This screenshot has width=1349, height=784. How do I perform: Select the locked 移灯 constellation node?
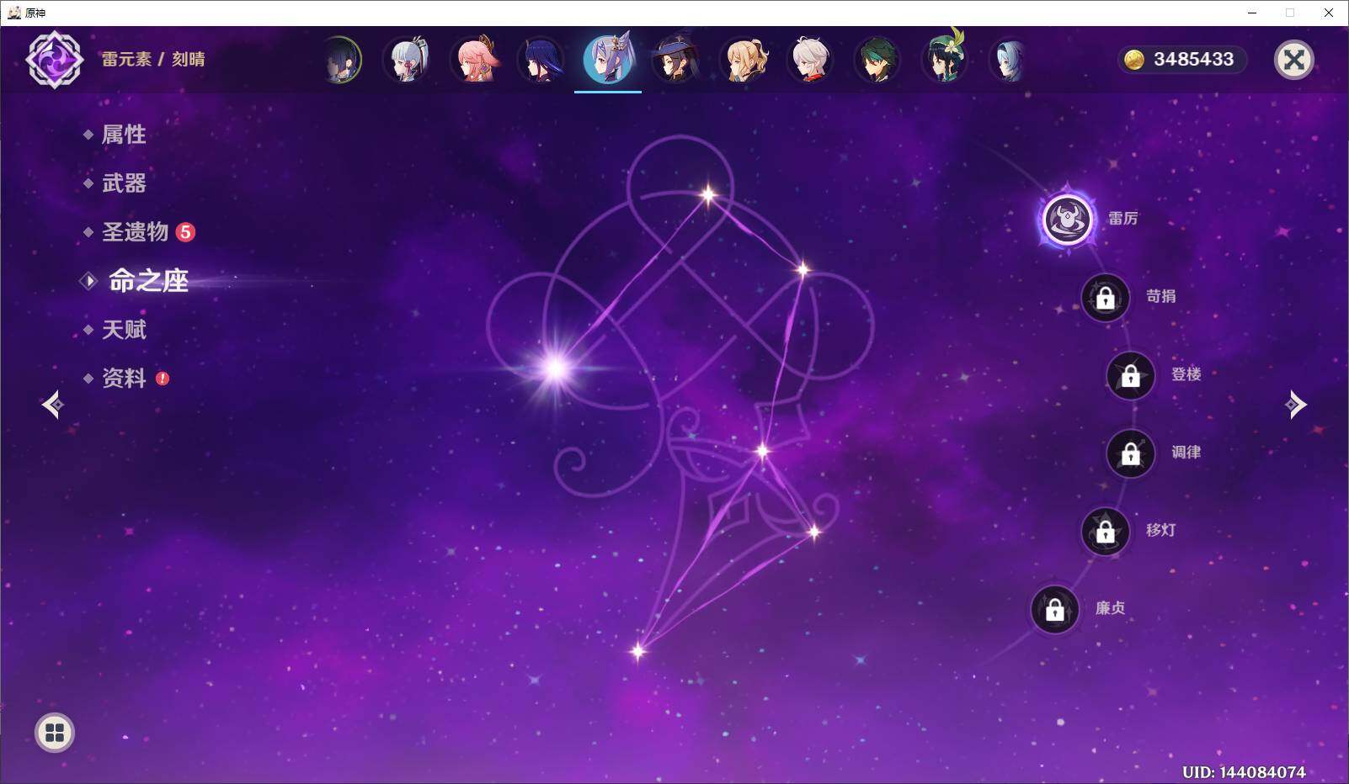[x=1105, y=531]
